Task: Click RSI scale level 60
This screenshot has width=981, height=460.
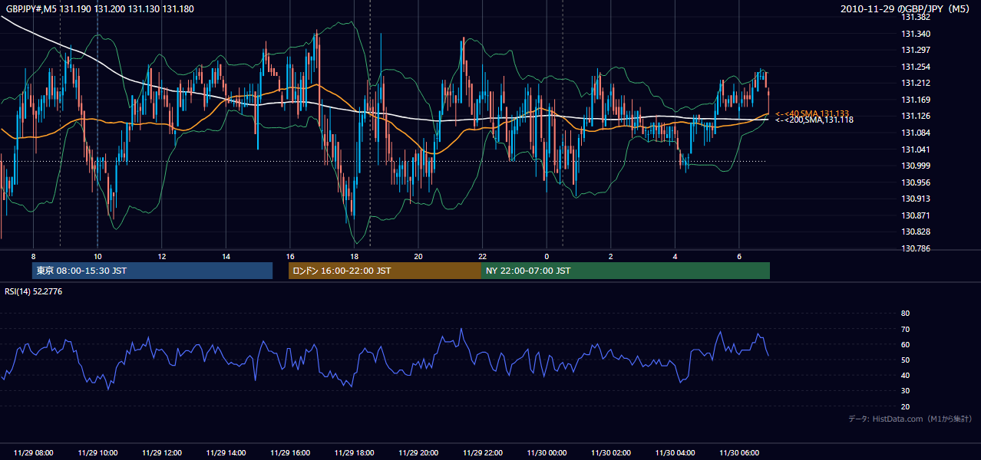Action: (905, 344)
